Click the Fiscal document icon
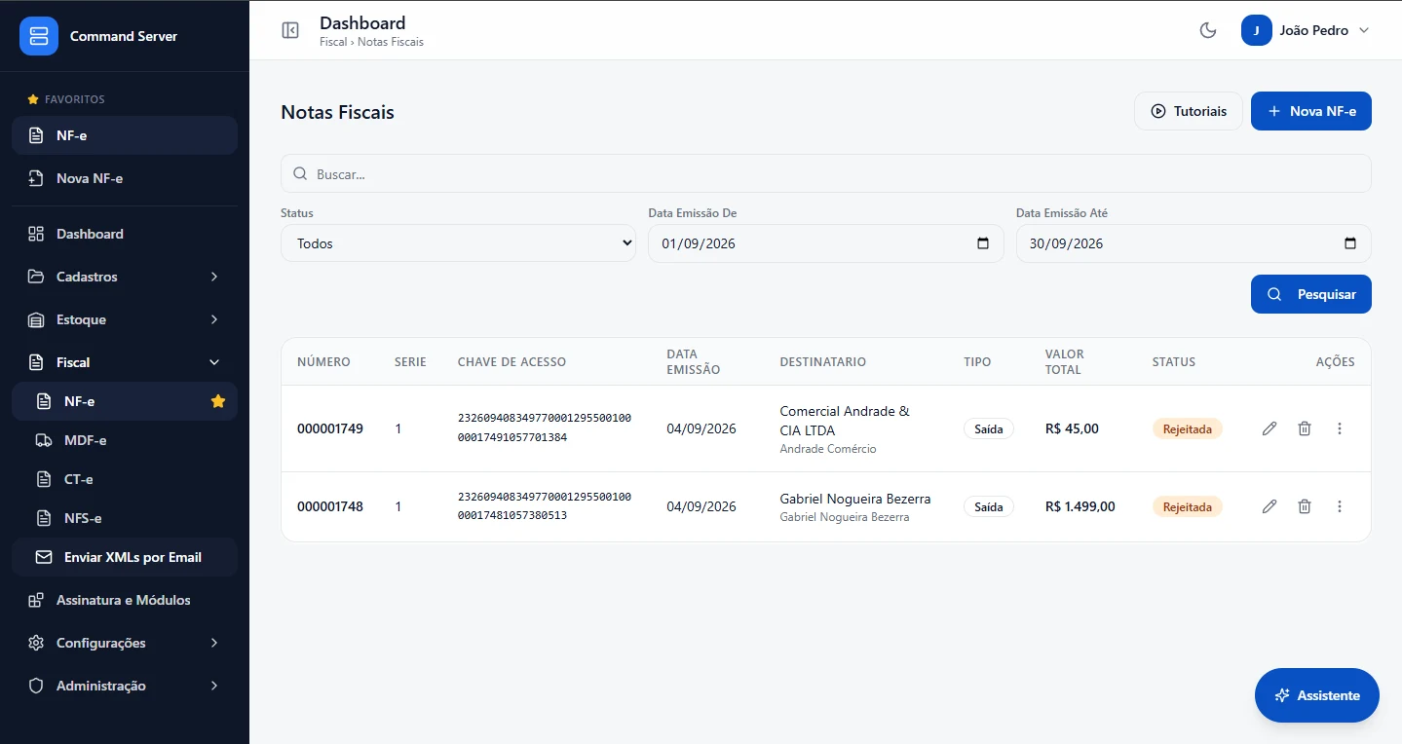 coord(36,362)
